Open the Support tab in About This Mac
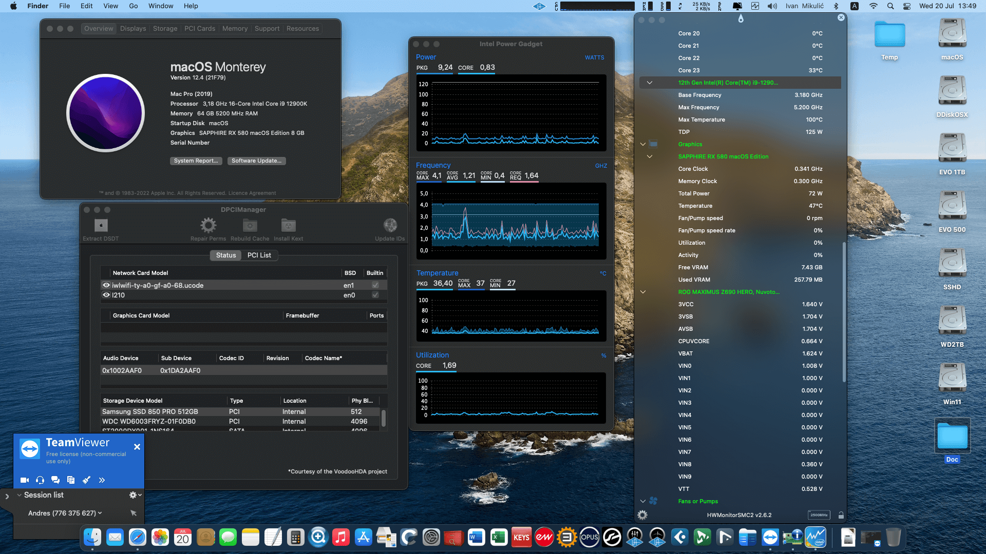This screenshot has height=554, width=986. point(267,29)
